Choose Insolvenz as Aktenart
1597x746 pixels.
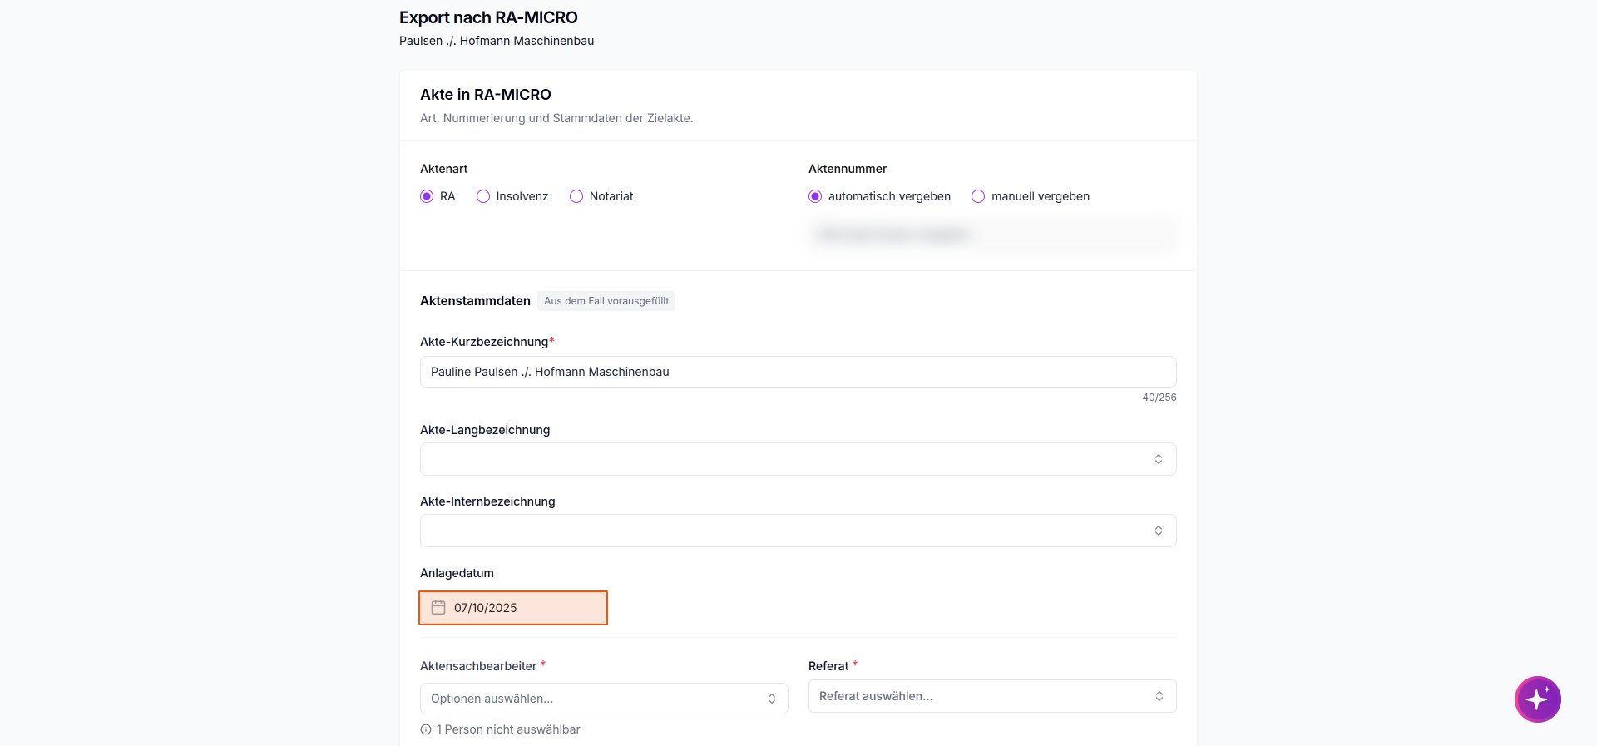tap(483, 196)
